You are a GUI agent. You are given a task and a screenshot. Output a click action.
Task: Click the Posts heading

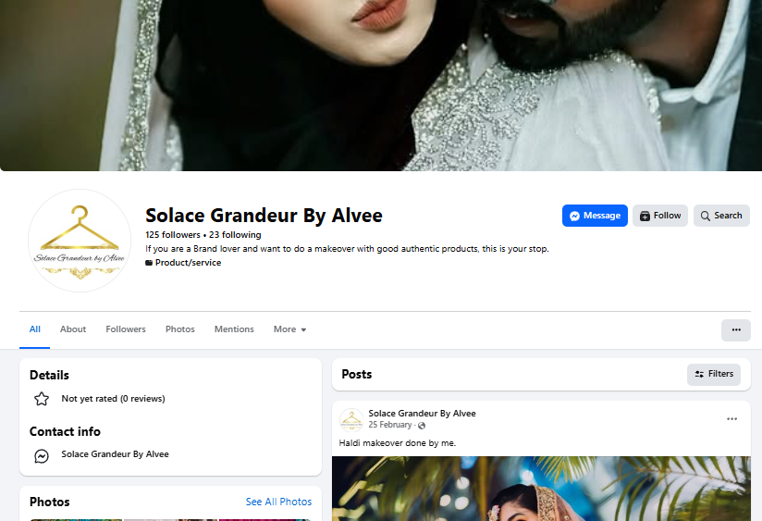pyautogui.click(x=357, y=374)
